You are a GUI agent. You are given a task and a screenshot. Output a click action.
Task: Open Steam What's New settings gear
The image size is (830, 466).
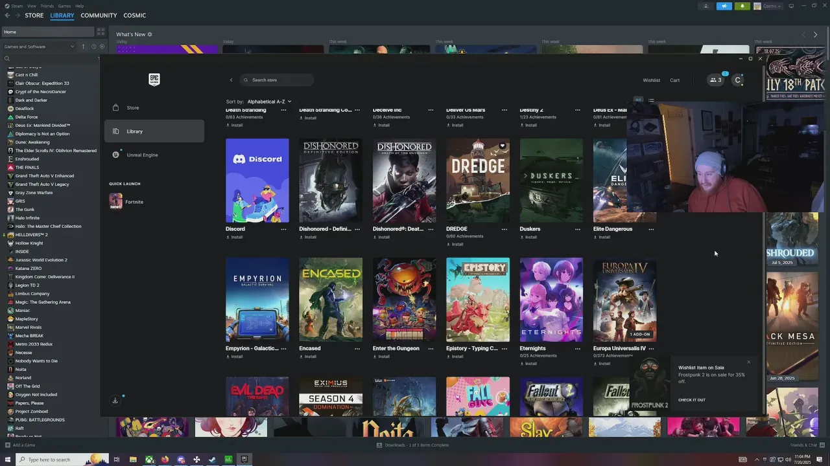pyautogui.click(x=150, y=34)
